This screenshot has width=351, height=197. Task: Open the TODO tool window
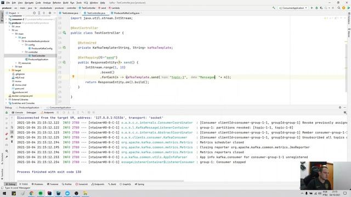pos(23,184)
